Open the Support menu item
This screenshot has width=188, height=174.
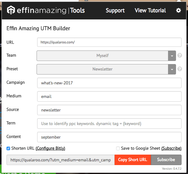[115, 10]
